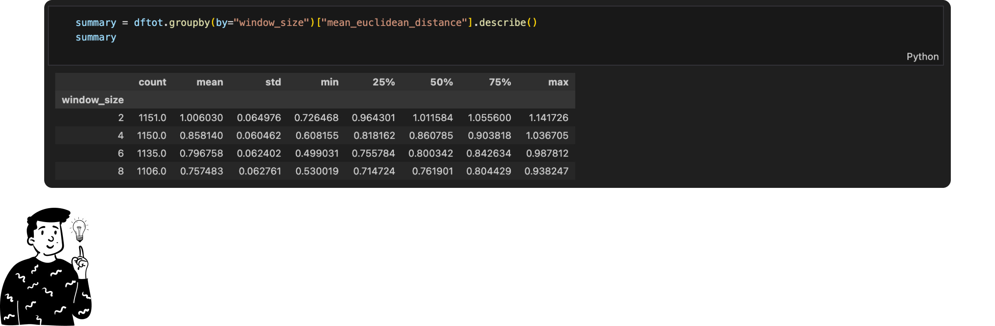Click the '25%' column header

pos(383,82)
